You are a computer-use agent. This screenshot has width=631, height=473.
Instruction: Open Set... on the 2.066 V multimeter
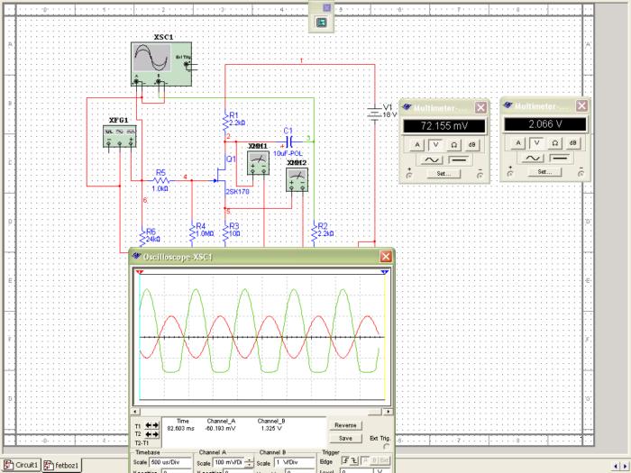click(x=544, y=172)
